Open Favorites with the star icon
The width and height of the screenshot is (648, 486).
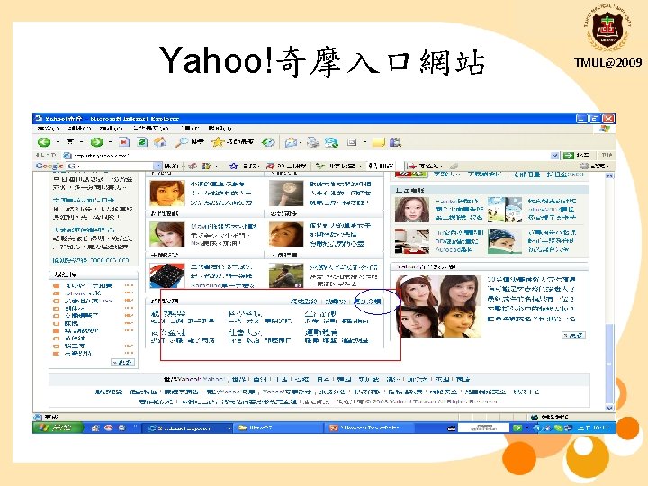click(218, 142)
